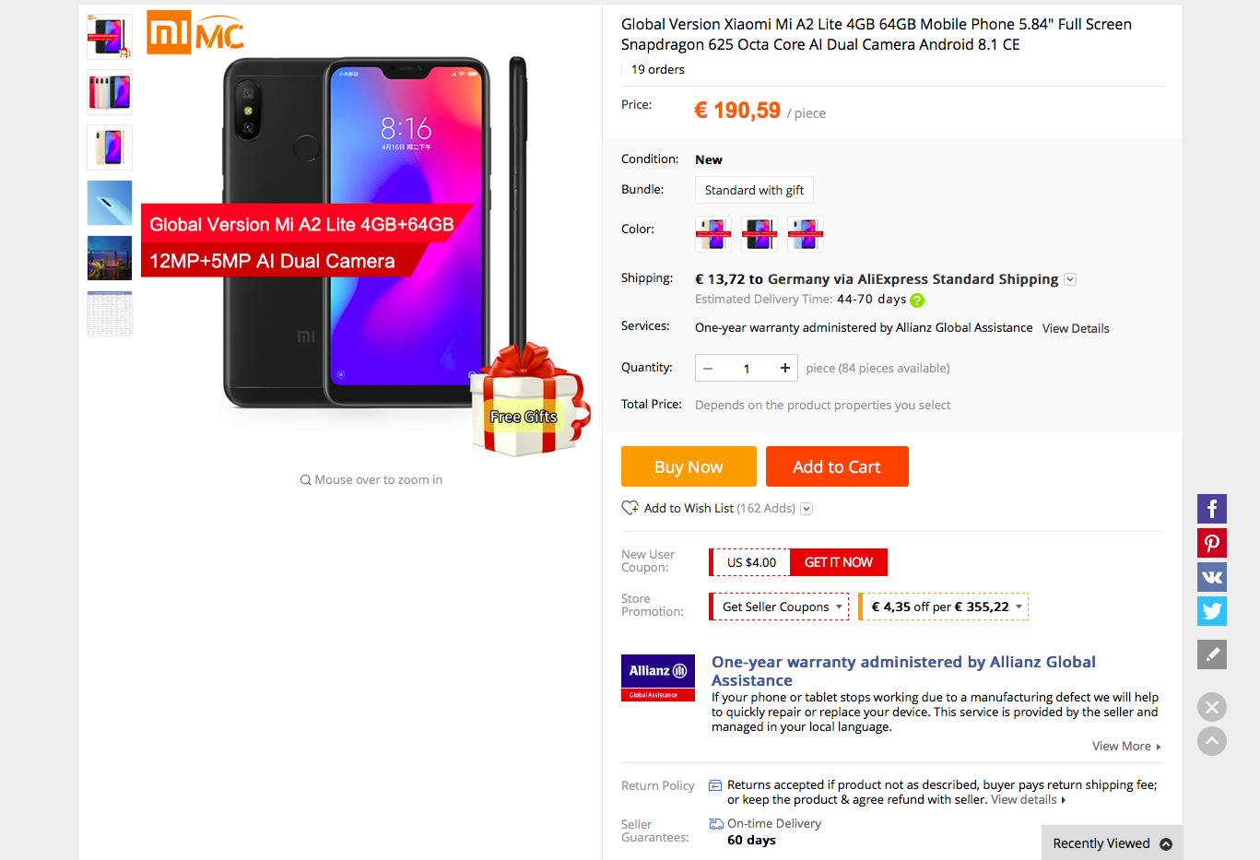
Task: Expand the shipping method dropdown
Action: [x=1070, y=279]
